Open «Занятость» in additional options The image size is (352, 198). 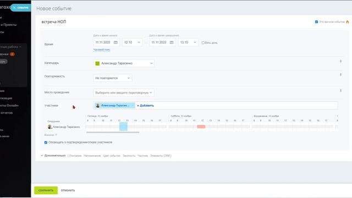[x=129, y=156]
